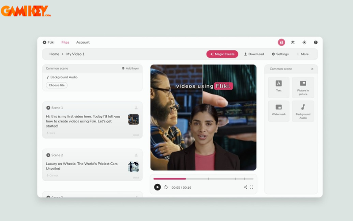Image resolution: width=353 pixels, height=221 pixels.
Task: Click the 00:05 / 00:16 time display
Action: [x=181, y=187]
